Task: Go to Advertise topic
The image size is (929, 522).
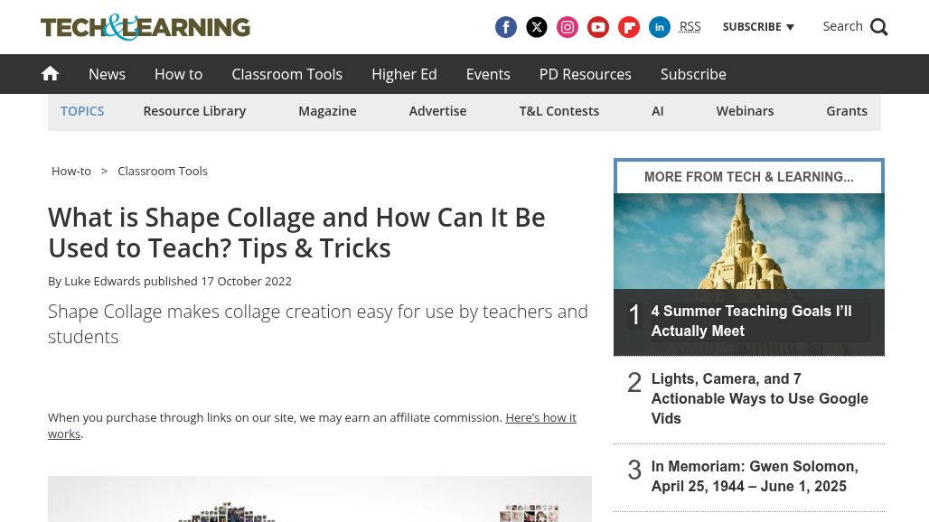Action: pyautogui.click(x=437, y=111)
